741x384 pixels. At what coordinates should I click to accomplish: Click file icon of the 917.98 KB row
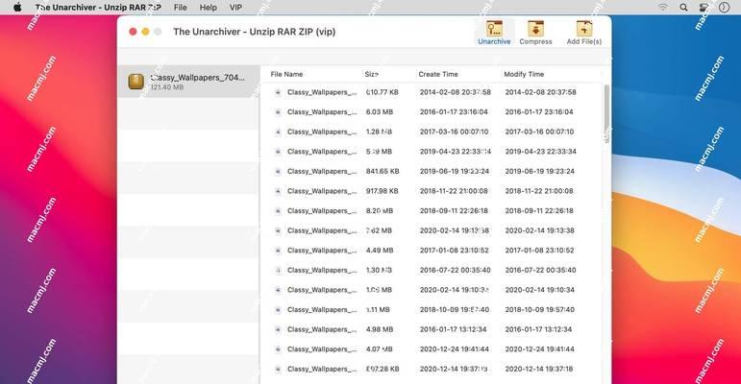tap(278, 191)
